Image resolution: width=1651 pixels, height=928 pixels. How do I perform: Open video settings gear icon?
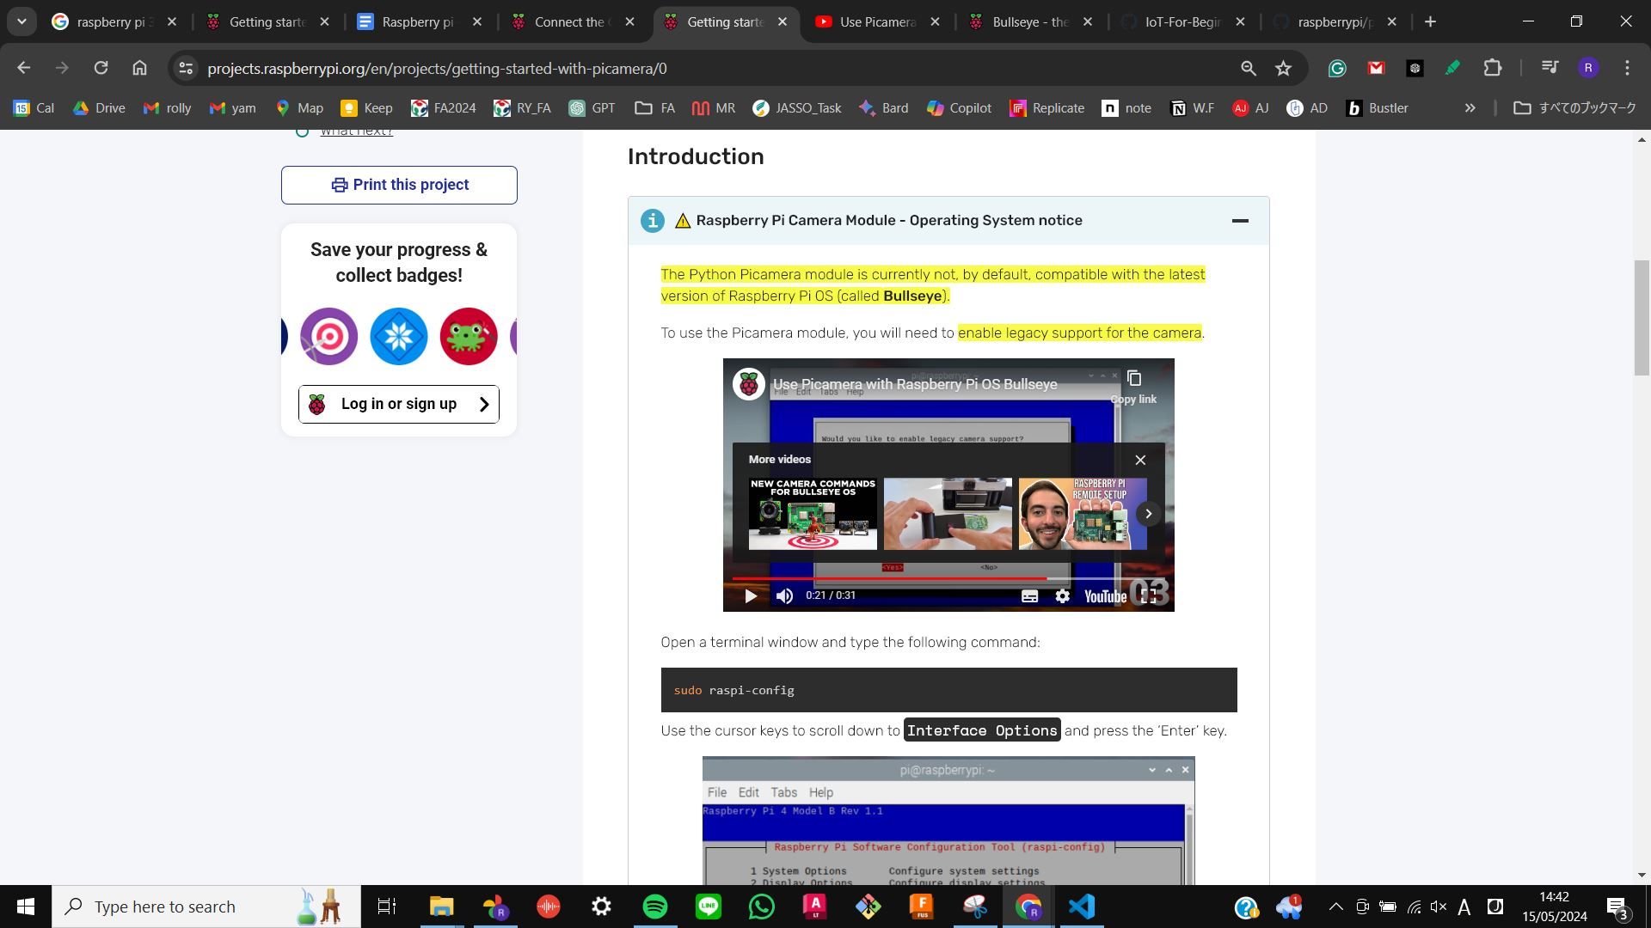coord(1063,595)
